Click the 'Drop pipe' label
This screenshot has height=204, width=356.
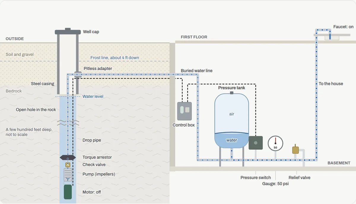click(x=92, y=140)
